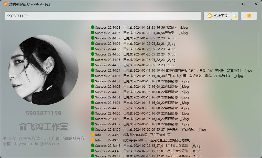Open the download folder icon button
This screenshot has width=262, height=158.
235,16
